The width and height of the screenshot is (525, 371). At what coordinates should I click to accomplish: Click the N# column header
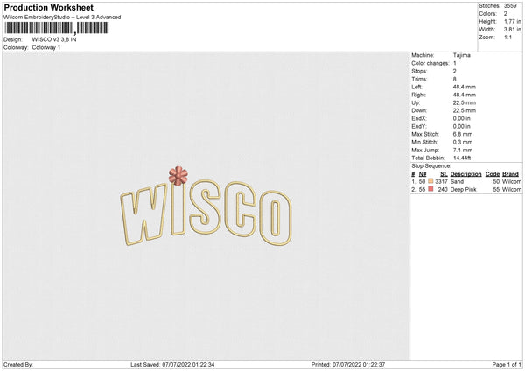[423, 174]
